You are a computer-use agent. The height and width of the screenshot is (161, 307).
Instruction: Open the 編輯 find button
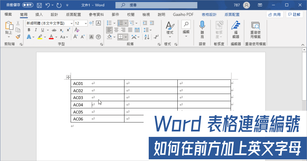tap(186, 28)
